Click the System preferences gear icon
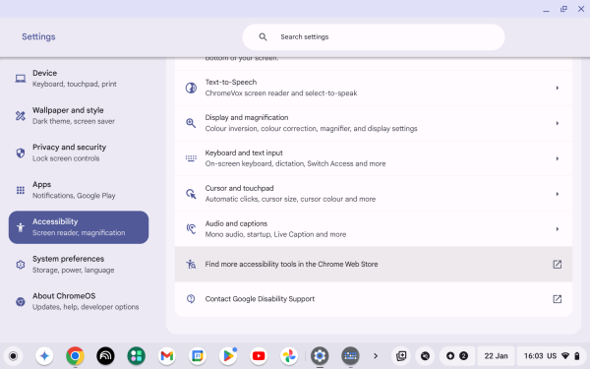This screenshot has width=590, height=369. point(21,265)
